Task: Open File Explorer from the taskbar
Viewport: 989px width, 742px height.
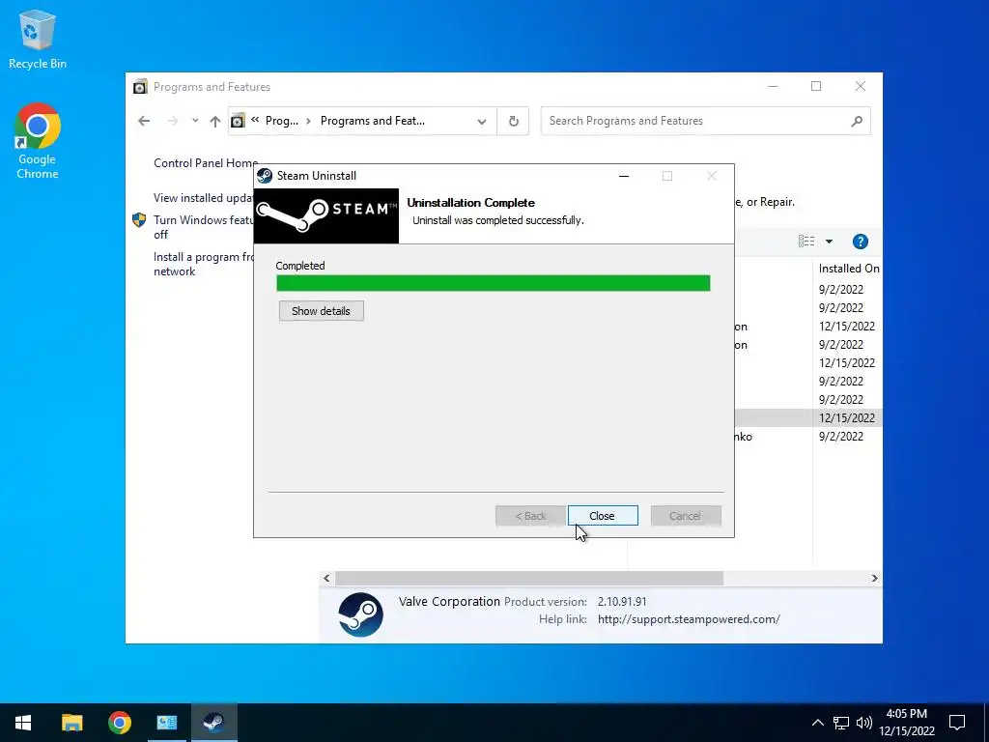Action: [71, 723]
